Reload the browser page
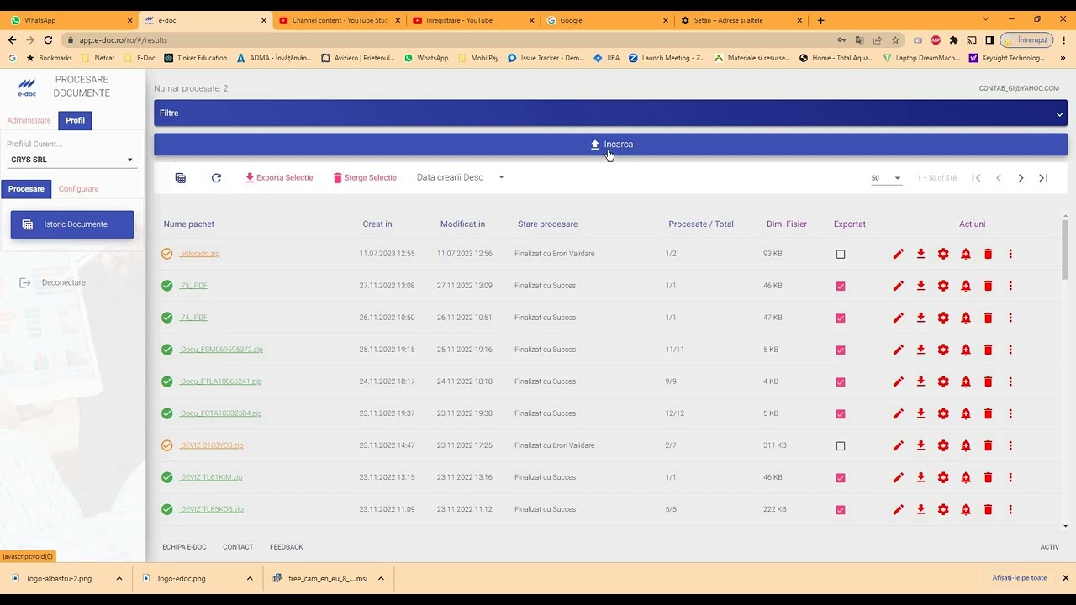The image size is (1076, 605). click(48, 39)
